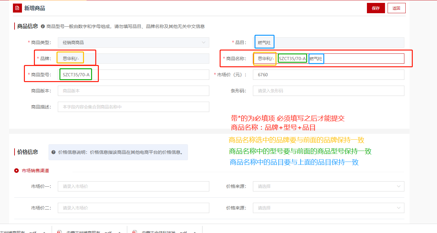Focus the 条形码 input field

(328, 91)
